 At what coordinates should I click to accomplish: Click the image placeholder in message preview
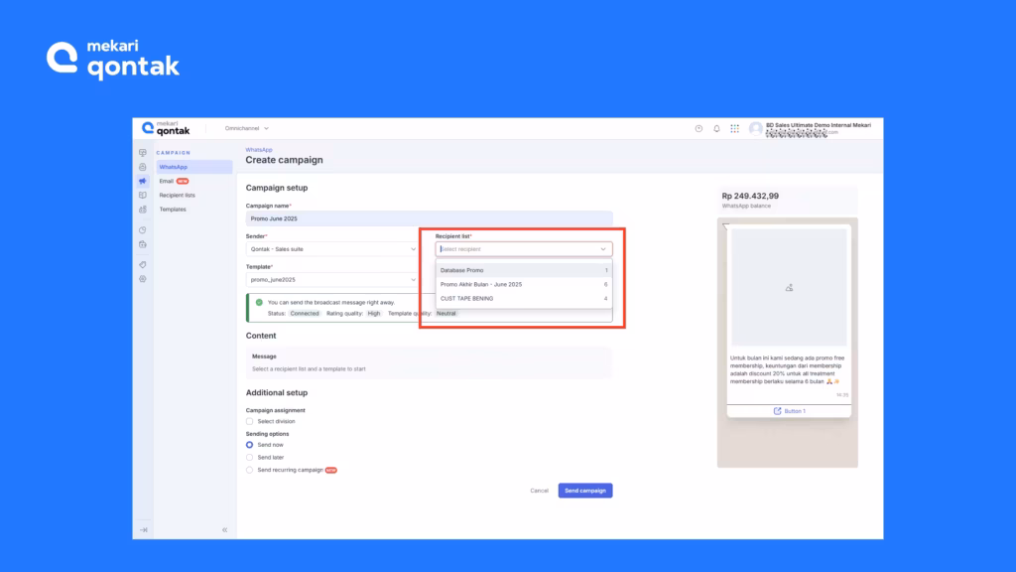[789, 287]
